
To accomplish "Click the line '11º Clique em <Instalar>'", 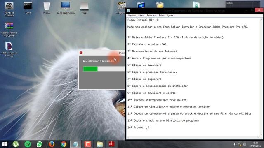I will 169,106.
